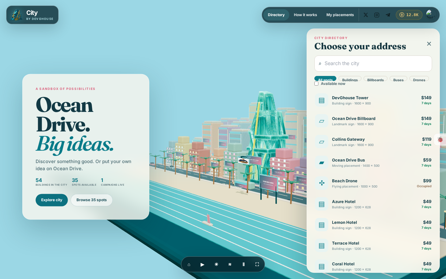Click the $99 Beach Drone price
Image resolution: width=446 pixels, height=279 pixels.
tap(427, 181)
